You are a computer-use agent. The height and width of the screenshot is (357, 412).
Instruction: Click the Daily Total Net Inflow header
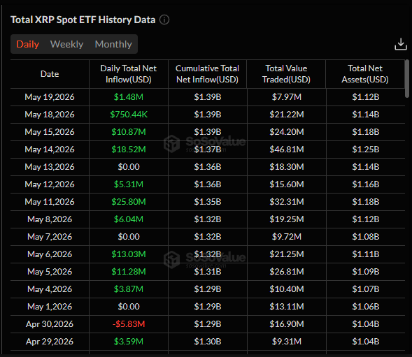[x=129, y=74]
